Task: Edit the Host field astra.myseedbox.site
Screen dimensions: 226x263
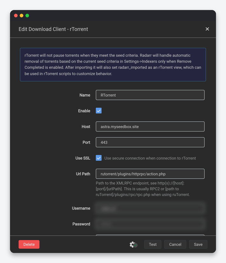Action: click(150, 126)
